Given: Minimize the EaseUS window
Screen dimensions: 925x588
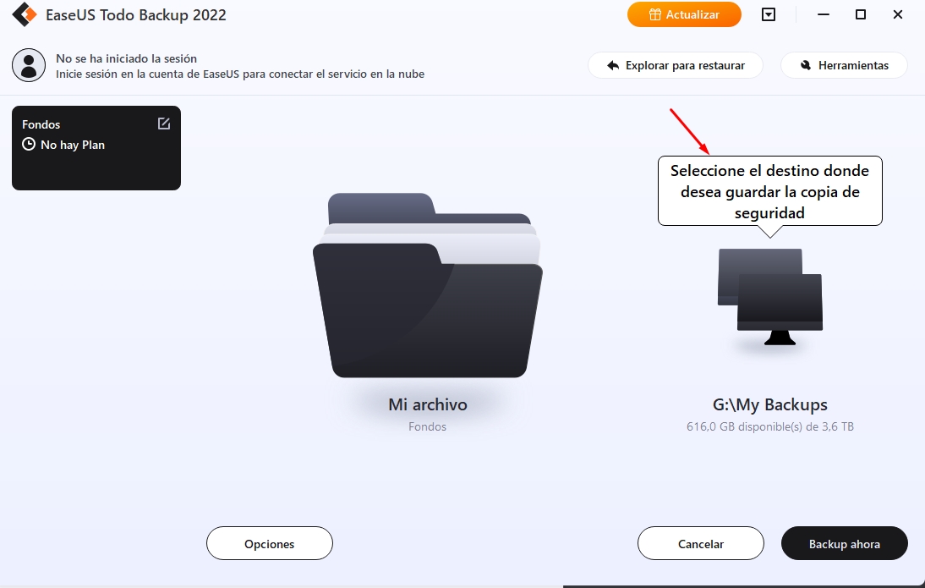Looking at the screenshot, I should pyautogui.click(x=824, y=14).
